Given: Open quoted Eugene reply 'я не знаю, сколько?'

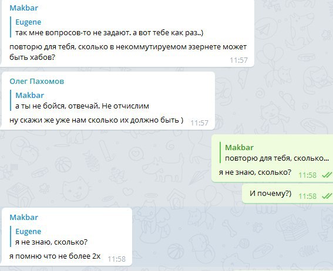Looking at the screenshot, I should pos(52,237).
